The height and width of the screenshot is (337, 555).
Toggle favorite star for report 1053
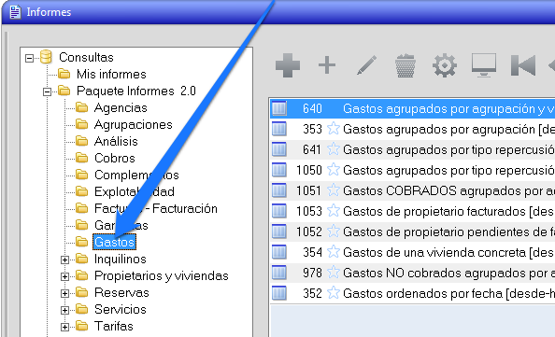click(333, 211)
